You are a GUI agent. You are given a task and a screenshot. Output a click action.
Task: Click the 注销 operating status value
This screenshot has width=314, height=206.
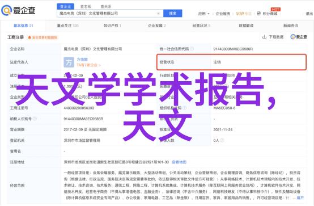click(217, 62)
